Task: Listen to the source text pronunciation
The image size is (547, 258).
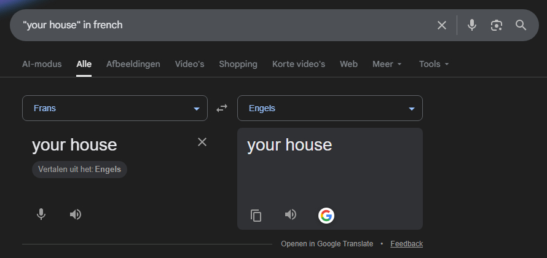Action: click(76, 214)
